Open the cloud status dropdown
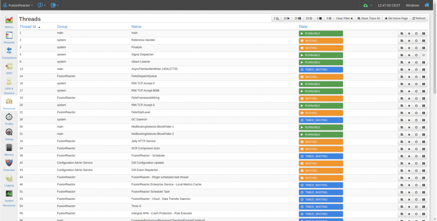Viewport: 437px width, 221px height. [x=367, y=5]
